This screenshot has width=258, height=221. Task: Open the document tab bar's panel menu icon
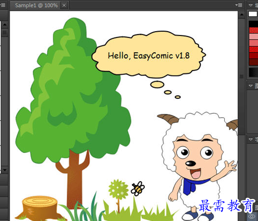238,5
